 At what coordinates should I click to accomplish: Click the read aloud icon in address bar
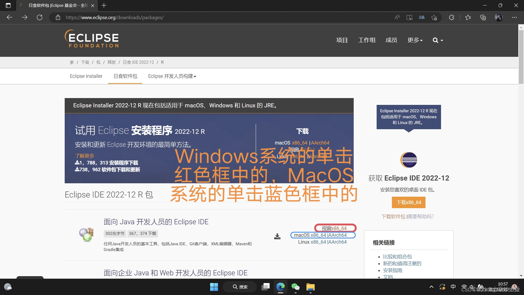tap(397, 17)
